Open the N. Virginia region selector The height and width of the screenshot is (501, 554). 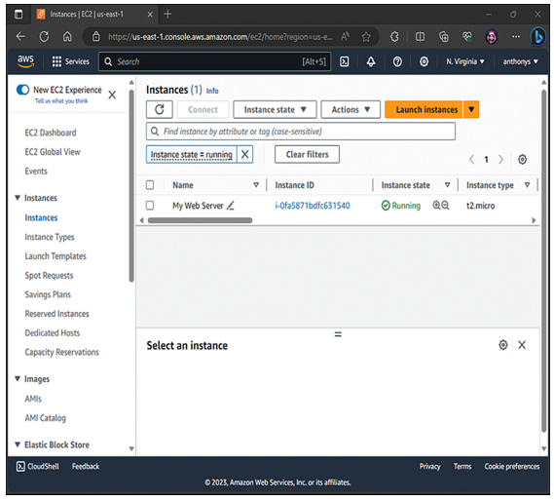[464, 61]
